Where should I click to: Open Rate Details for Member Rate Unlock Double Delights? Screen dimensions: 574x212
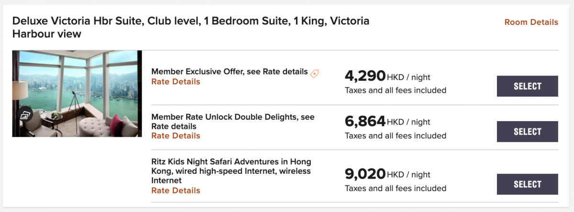[176, 136]
